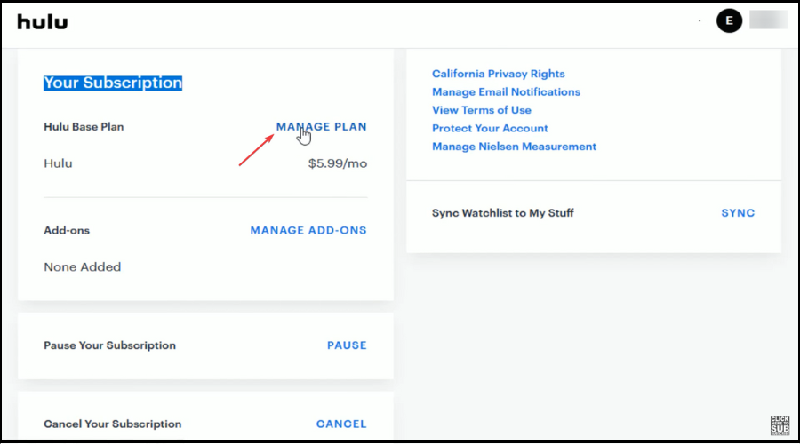The image size is (800, 444).
Task: Open the blurred account name menu
Action: click(x=768, y=20)
